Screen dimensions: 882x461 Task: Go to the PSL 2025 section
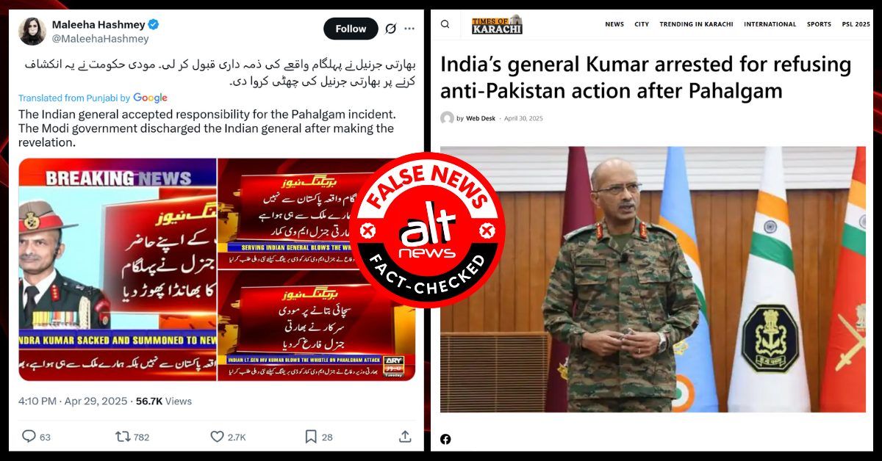tap(856, 24)
